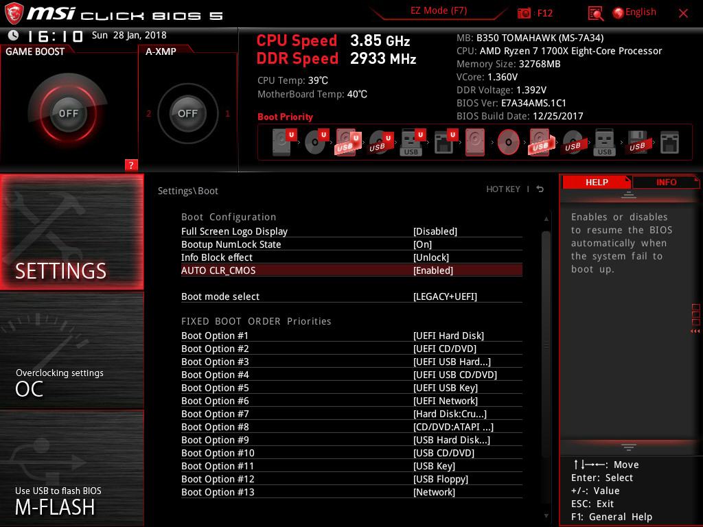Switch to the INFO tab

tap(666, 182)
